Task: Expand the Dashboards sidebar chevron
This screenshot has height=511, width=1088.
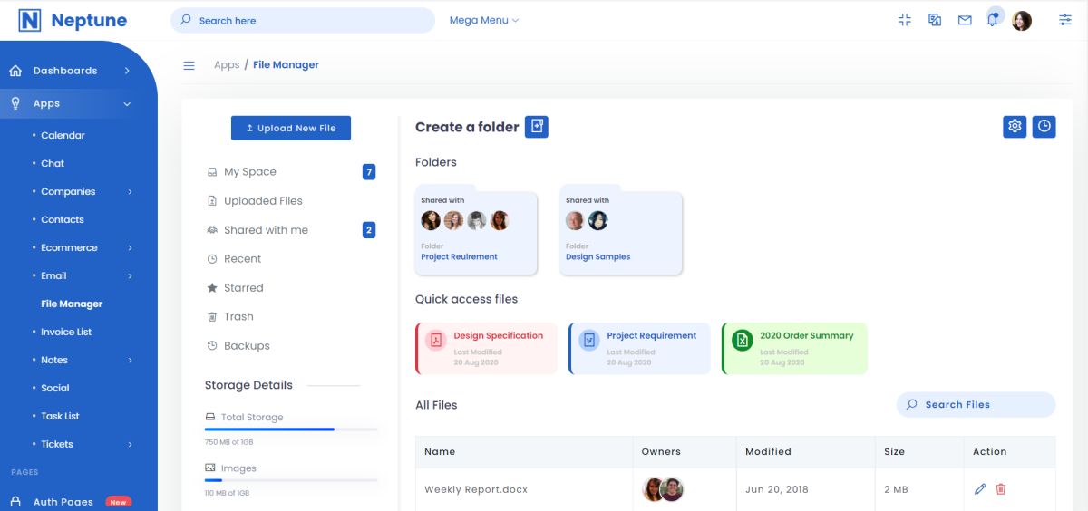Action: [127, 71]
